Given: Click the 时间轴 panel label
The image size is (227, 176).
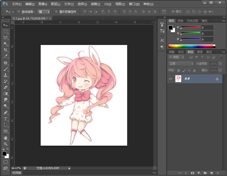Looking at the screenshot, I should click(x=17, y=173).
